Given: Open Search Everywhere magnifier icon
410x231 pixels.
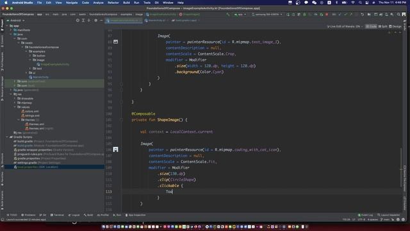Looking at the screenshot, I should click(x=398, y=14).
